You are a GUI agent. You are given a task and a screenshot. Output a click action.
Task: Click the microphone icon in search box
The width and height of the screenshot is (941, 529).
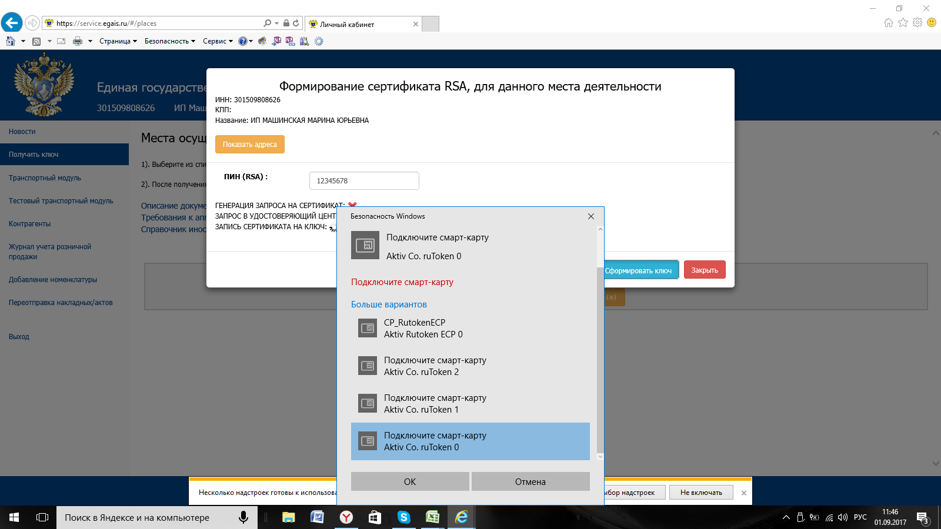click(243, 517)
